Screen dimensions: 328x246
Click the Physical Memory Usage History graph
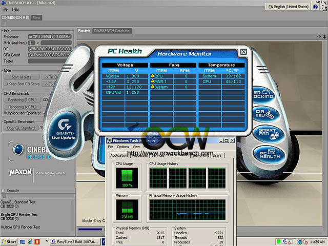pyautogui.click(x=187, y=210)
